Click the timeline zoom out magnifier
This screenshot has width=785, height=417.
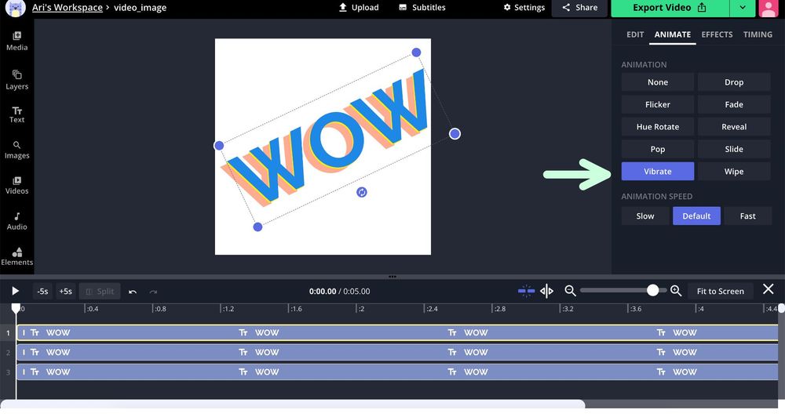[571, 291]
